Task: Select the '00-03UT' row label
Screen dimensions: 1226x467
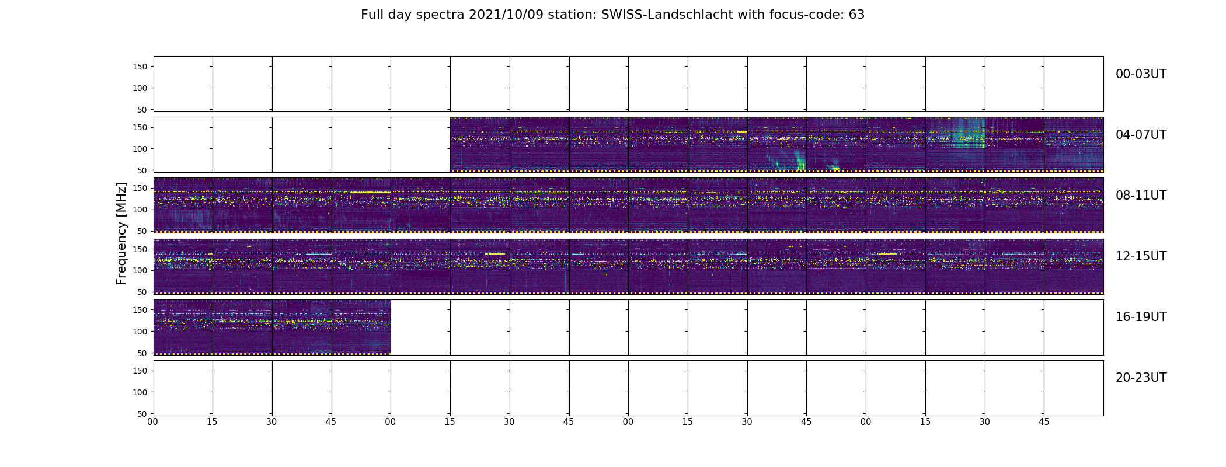Action: (x=1141, y=74)
